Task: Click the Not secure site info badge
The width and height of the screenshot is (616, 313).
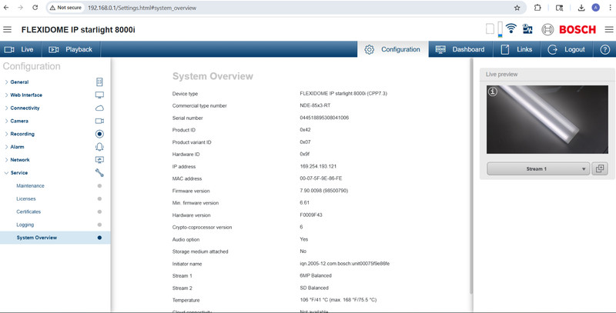Action: pos(65,8)
